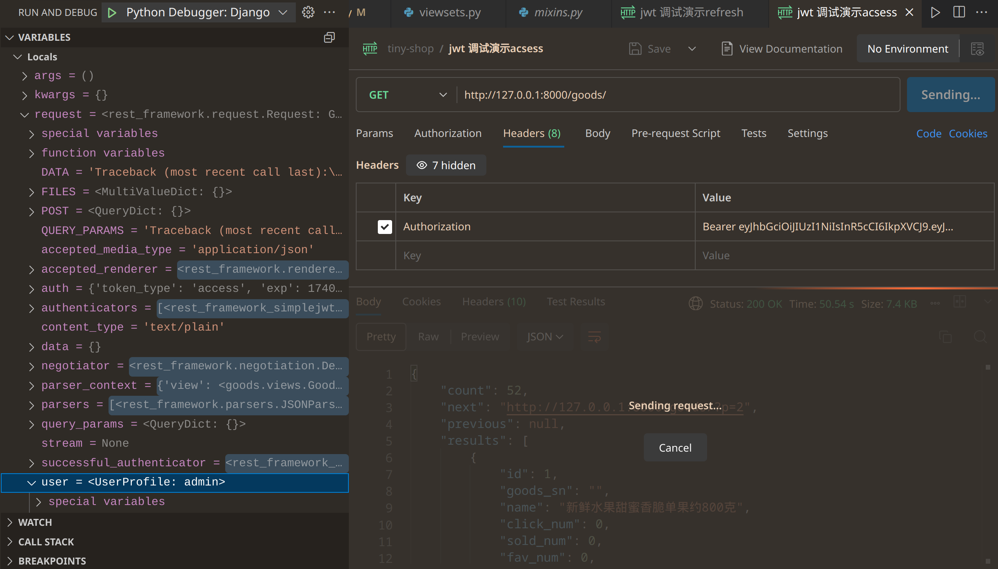Toggle the 7 hidden headers eye button
Viewport: 998px width, 569px height.
tap(446, 165)
